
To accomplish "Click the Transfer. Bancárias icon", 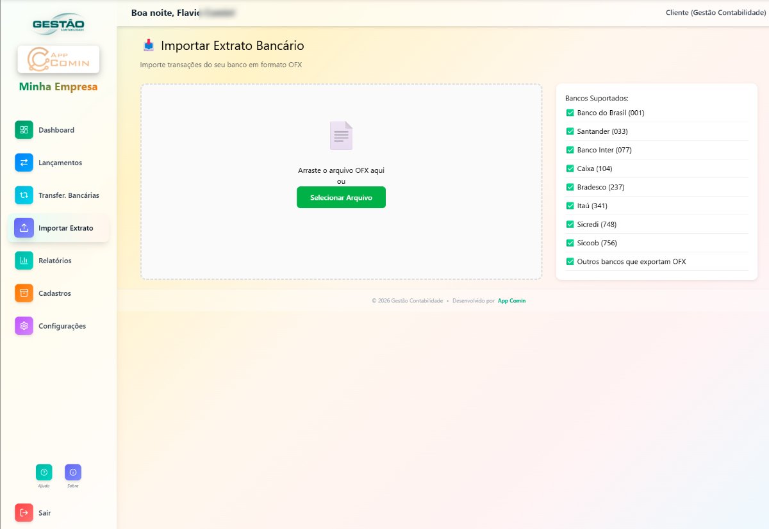I will 24,195.
